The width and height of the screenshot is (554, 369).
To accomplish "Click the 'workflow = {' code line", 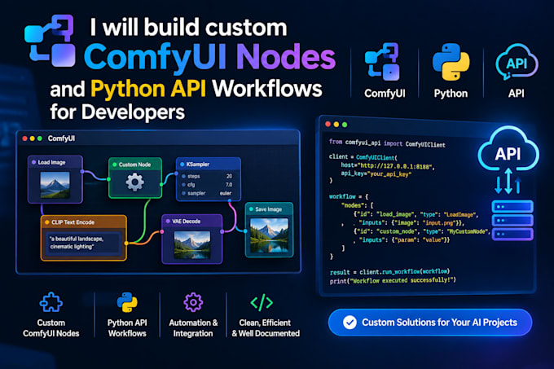I will pyautogui.click(x=349, y=196).
